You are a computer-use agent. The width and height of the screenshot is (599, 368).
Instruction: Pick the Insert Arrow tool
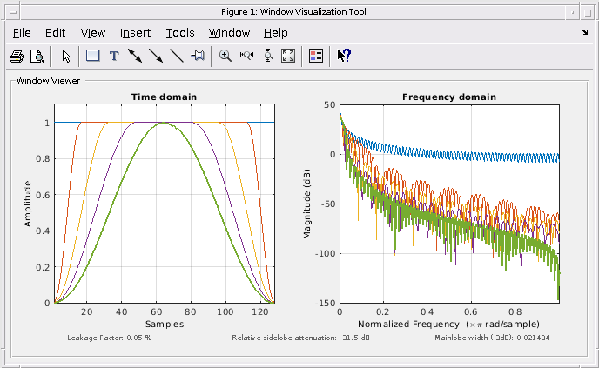point(156,56)
